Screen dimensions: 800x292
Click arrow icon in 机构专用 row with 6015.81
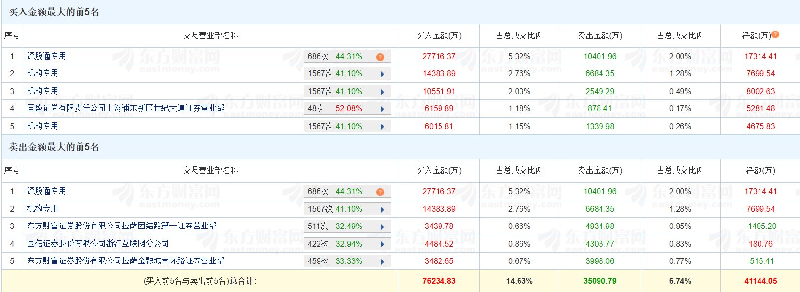(x=382, y=127)
